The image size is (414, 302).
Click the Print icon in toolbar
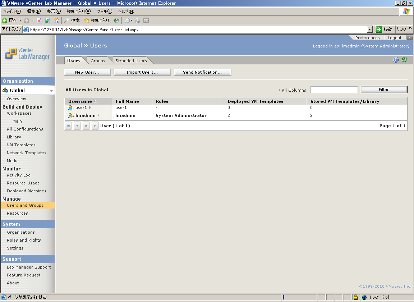click(138, 20)
